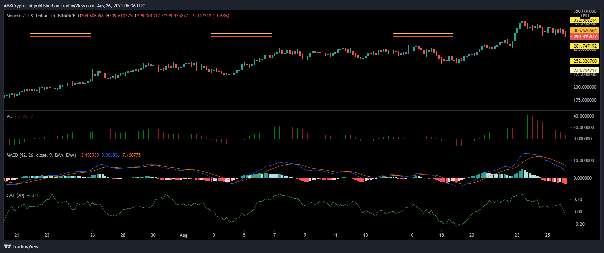Image resolution: width=604 pixels, height=253 pixels.
Task: Click date 30 on the time axis
Action: point(153,235)
